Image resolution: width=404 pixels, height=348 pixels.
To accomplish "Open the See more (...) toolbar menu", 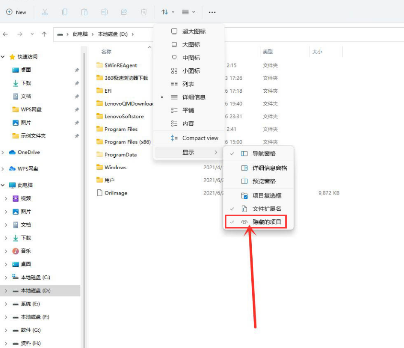I will point(212,12).
